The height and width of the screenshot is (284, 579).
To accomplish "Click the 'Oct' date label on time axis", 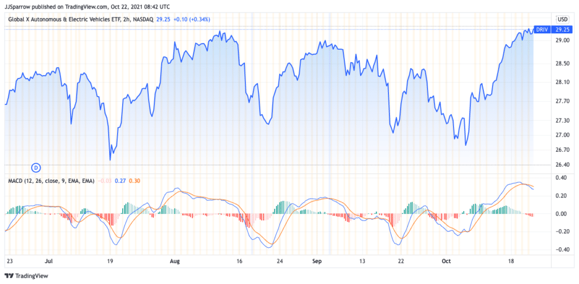I will (446, 261).
